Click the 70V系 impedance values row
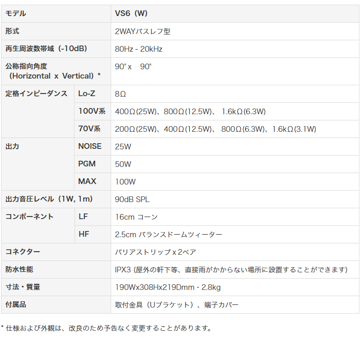361x338 pixels. tap(235, 129)
